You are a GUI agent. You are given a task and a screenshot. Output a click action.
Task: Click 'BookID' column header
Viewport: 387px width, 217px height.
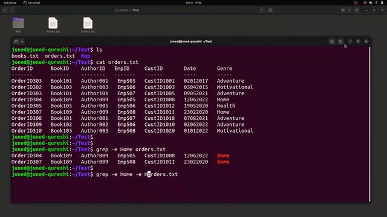(60, 68)
